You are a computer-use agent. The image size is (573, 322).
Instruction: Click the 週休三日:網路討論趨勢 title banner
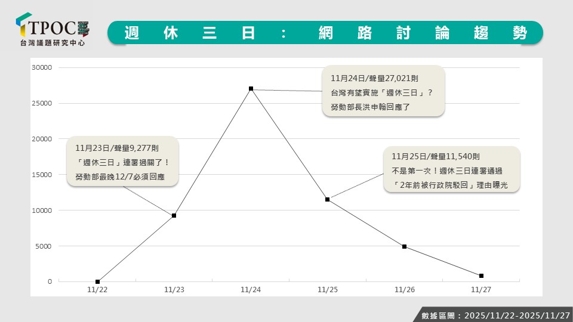pos(325,33)
